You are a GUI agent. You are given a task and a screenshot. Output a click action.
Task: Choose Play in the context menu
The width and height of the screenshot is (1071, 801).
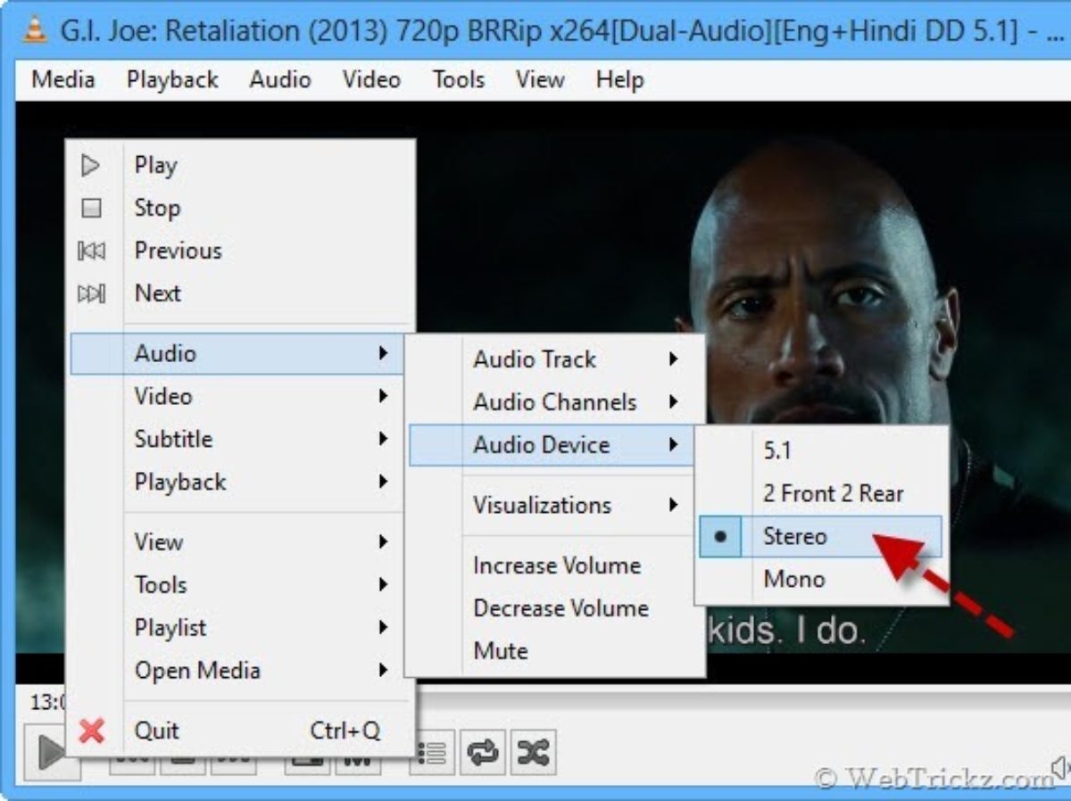pyautogui.click(x=239, y=165)
